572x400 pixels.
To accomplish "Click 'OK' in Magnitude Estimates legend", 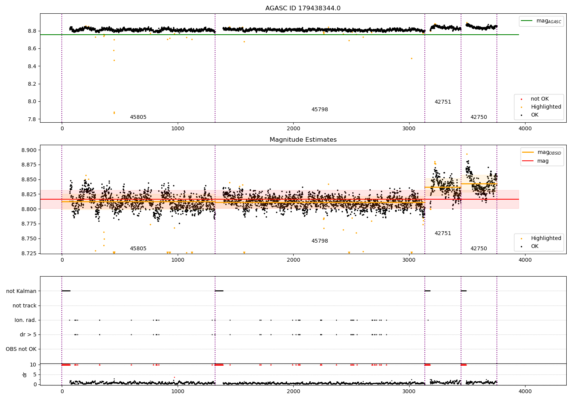I will click(x=535, y=246).
